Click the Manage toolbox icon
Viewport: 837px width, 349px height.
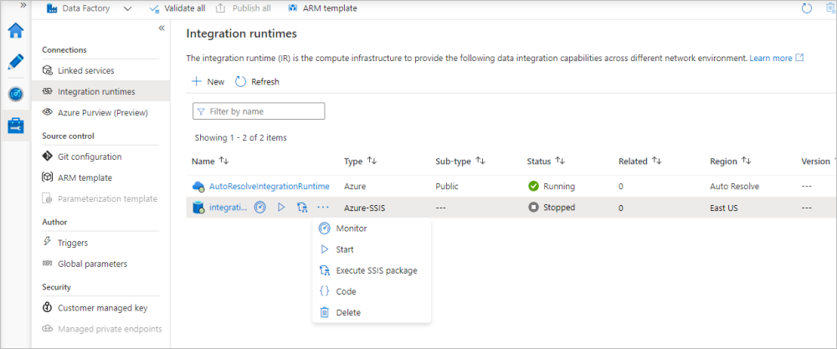click(16, 126)
